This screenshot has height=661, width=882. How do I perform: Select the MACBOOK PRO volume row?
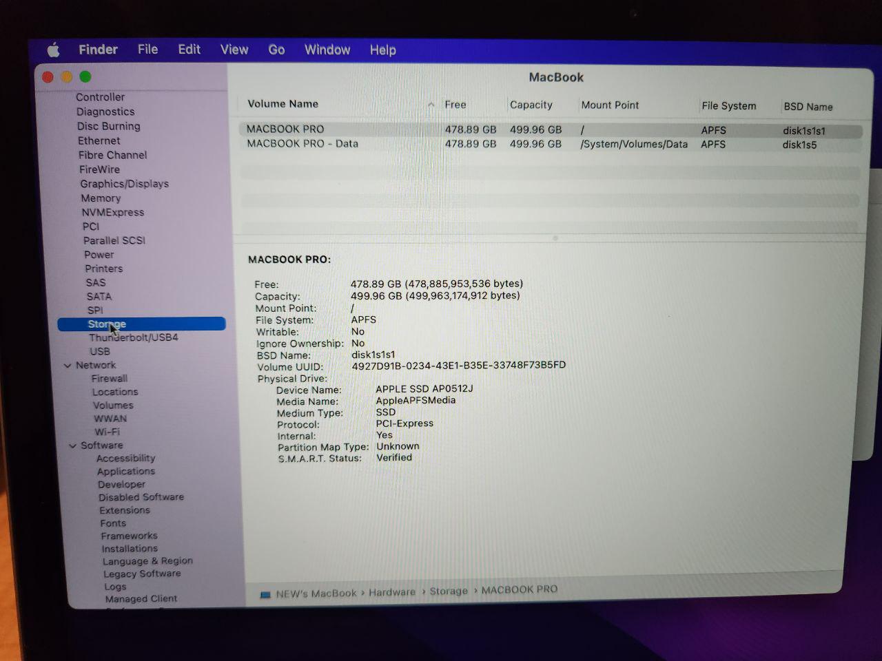(550, 129)
